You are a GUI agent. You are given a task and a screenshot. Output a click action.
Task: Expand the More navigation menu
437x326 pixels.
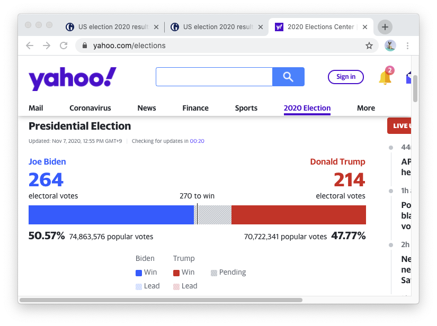365,108
